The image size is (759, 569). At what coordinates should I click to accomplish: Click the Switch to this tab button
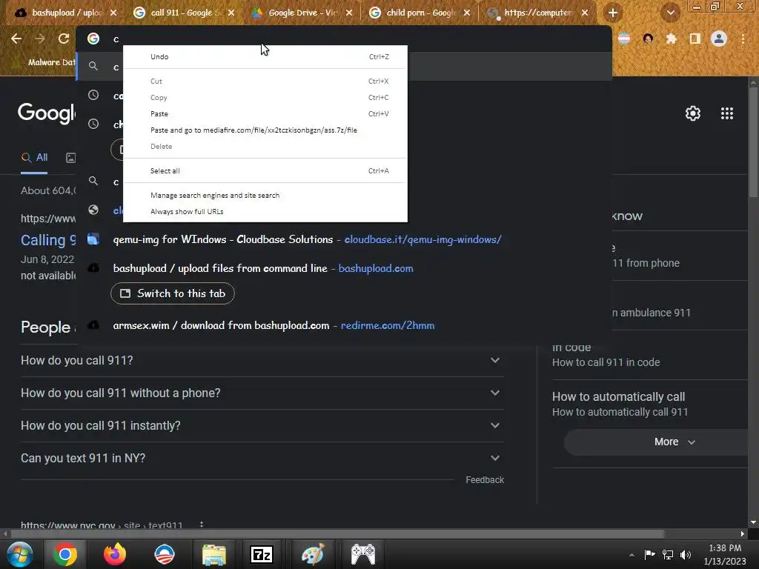[x=173, y=293]
